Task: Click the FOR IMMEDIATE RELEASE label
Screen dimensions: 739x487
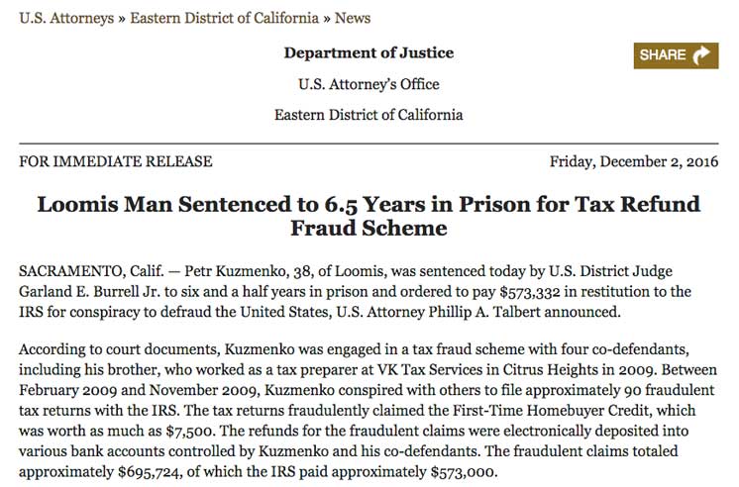Action: click(x=116, y=161)
